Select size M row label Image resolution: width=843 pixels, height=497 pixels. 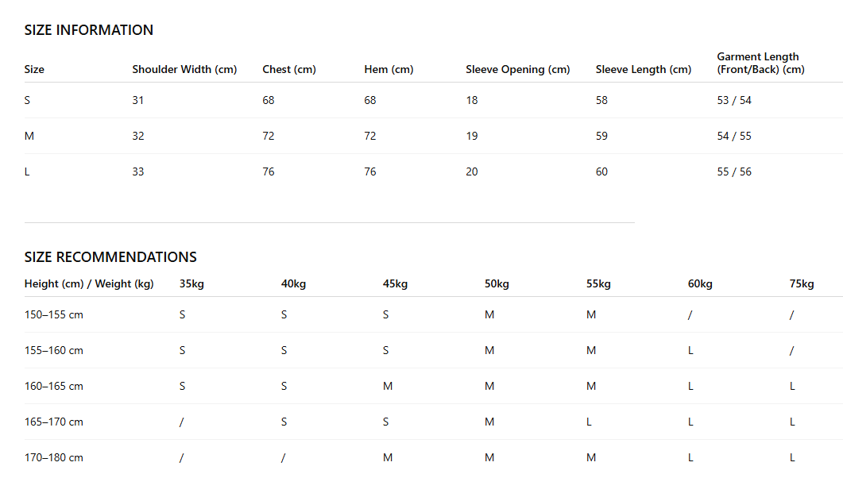click(x=29, y=136)
